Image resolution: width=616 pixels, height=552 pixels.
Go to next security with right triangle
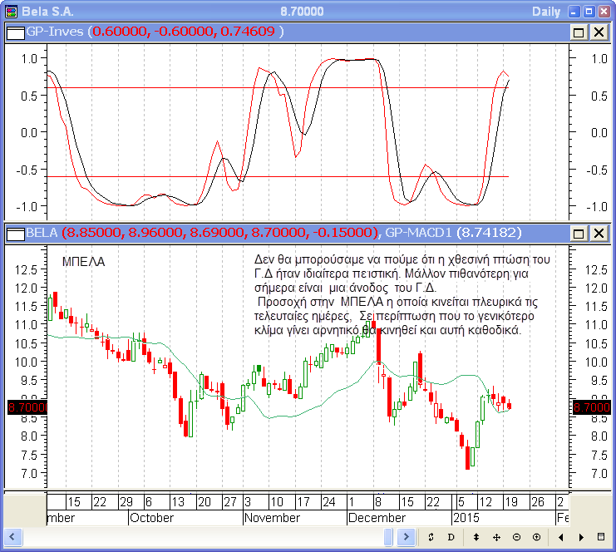581,537
